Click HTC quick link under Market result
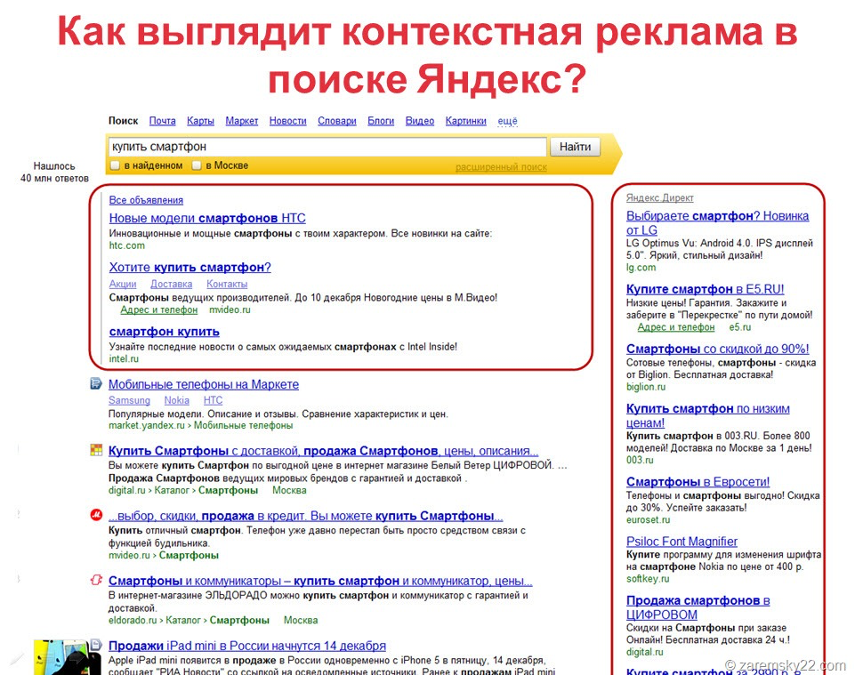Screen dimensions: 855x675 pos(213,400)
